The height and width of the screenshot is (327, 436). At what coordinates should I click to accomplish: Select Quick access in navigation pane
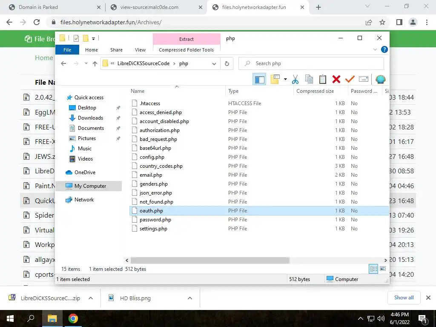click(x=89, y=98)
